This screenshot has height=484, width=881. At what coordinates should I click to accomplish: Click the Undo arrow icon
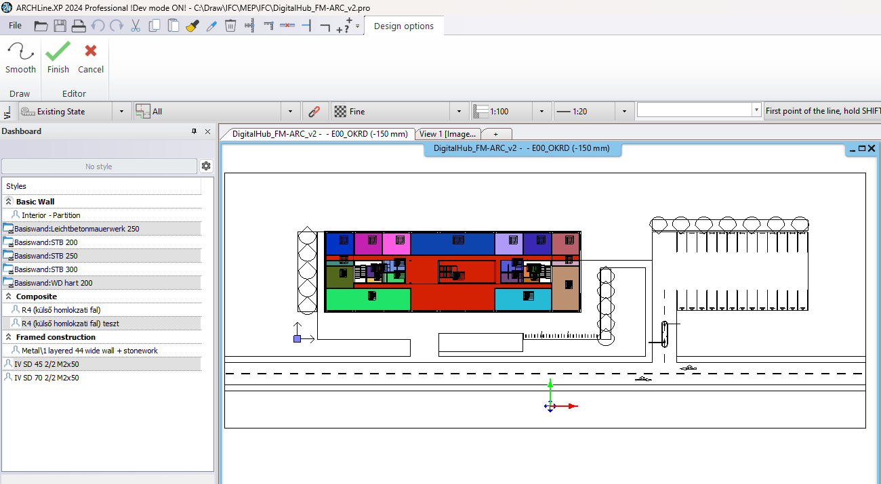(x=97, y=25)
